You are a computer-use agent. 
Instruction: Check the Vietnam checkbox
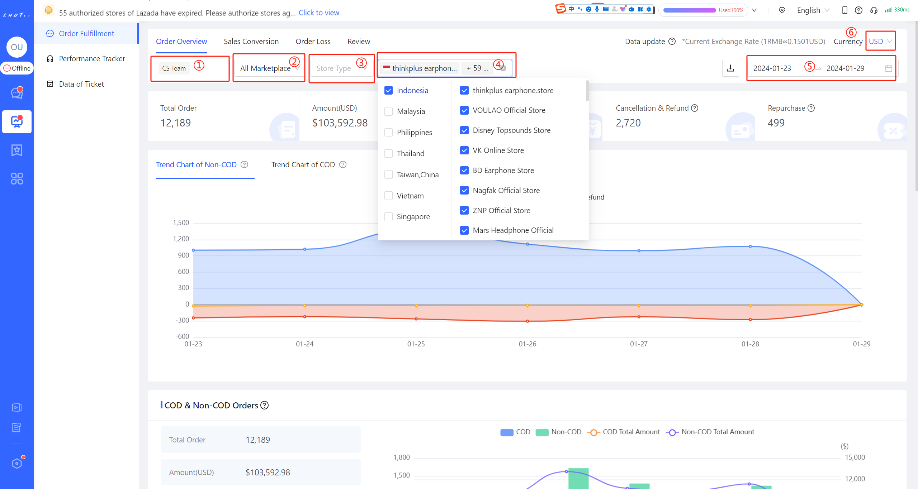click(x=388, y=196)
